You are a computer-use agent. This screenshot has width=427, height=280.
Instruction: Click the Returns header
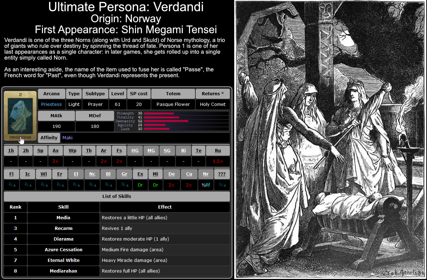[x=213, y=94]
